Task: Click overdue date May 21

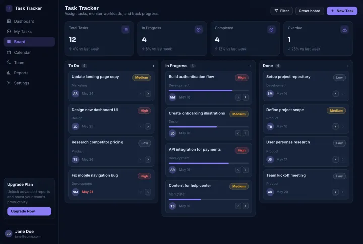Action: click(87, 192)
